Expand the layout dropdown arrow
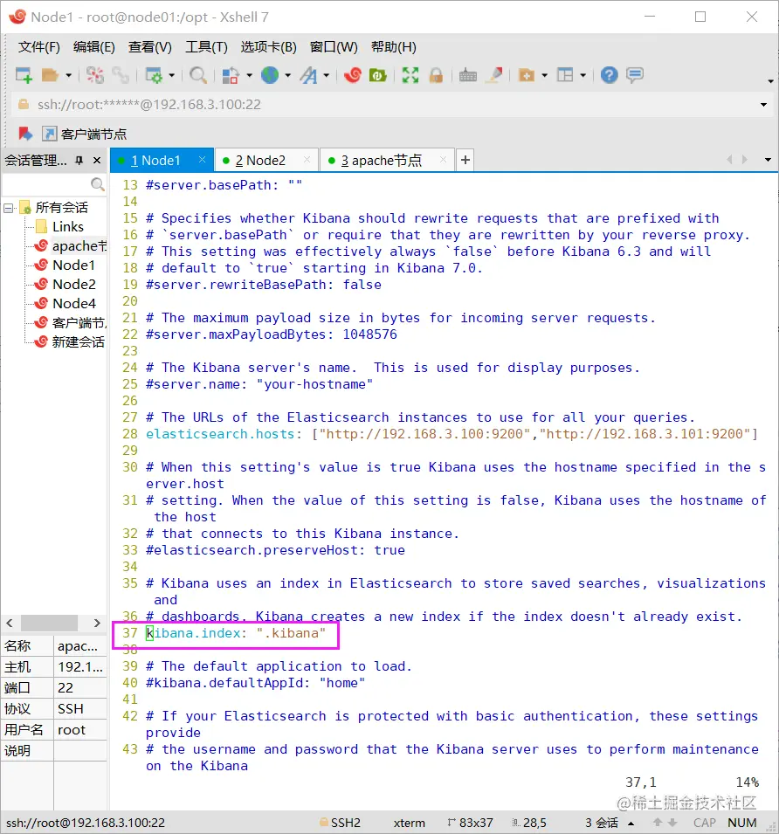Image resolution: width=779 pixels, height=834 pixels. point(583,75)
